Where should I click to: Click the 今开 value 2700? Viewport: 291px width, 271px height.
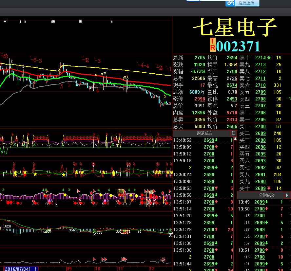tap(232, 72)
